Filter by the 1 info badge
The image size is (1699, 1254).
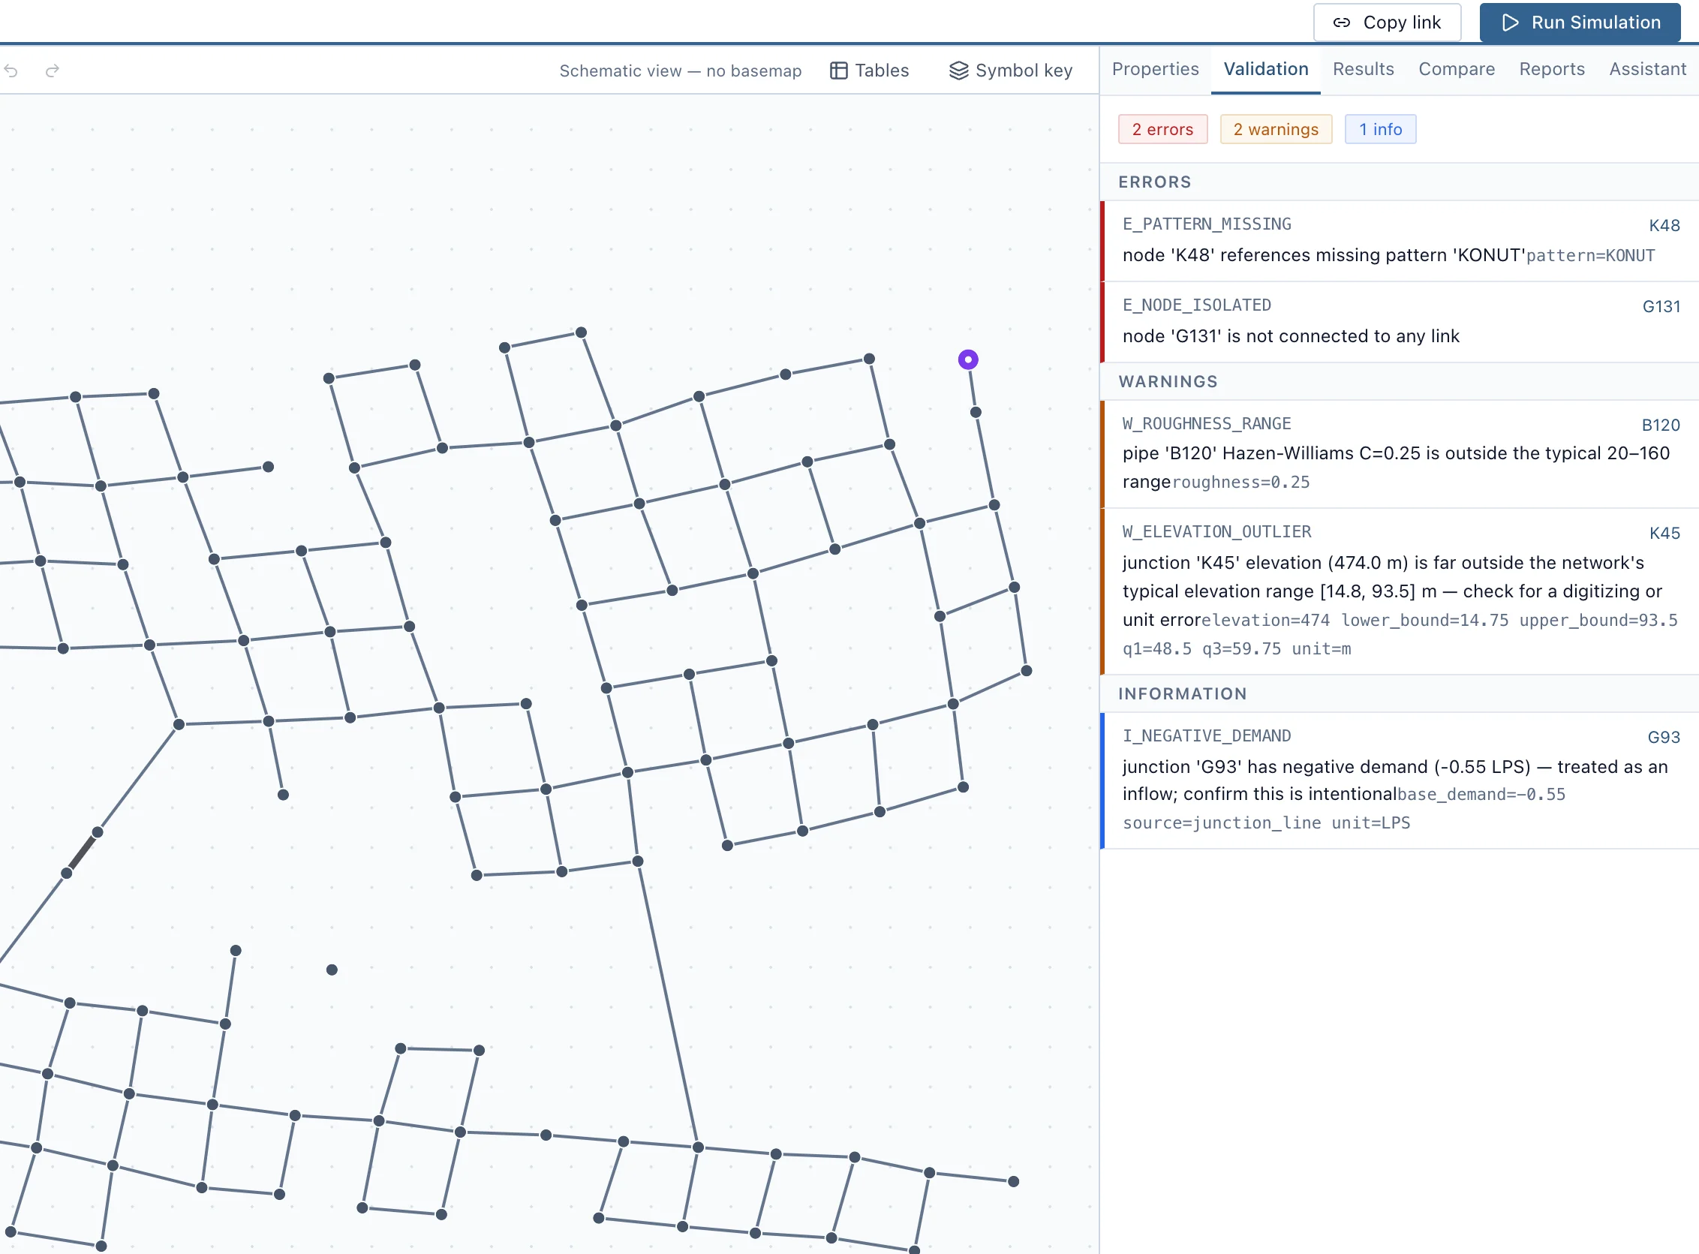(1379, 129)
